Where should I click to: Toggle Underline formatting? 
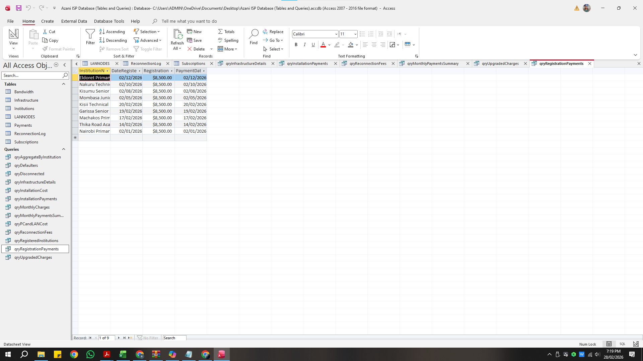tap(313, 44)
